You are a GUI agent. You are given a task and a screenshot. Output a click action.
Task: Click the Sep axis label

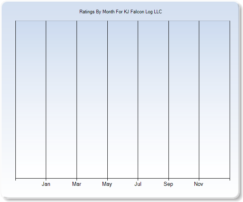click(168, 184)
